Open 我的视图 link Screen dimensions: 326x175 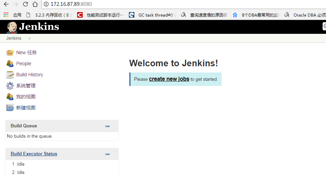26,97
